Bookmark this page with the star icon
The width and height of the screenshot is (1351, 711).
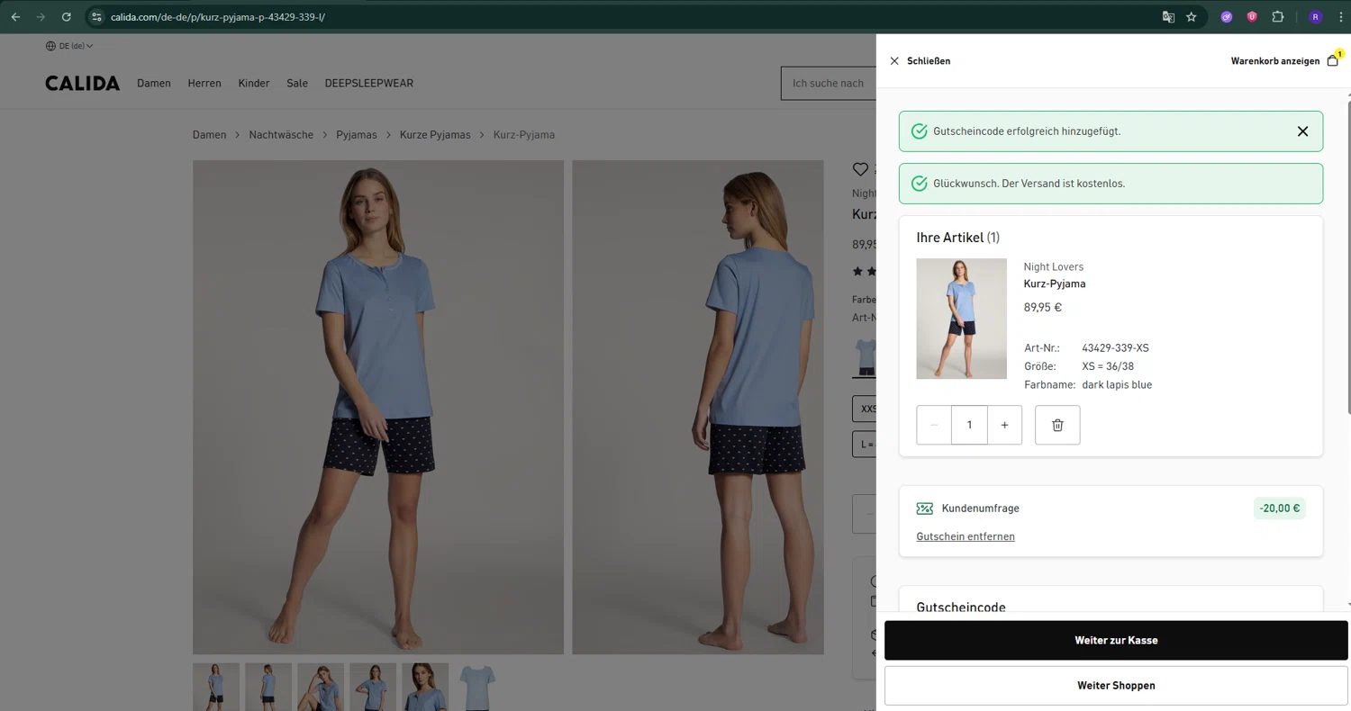click(1192, 16)
